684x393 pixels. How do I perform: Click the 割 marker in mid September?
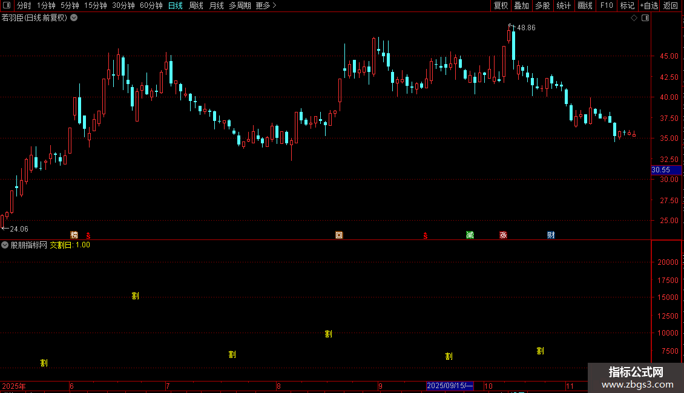(449, 356)
